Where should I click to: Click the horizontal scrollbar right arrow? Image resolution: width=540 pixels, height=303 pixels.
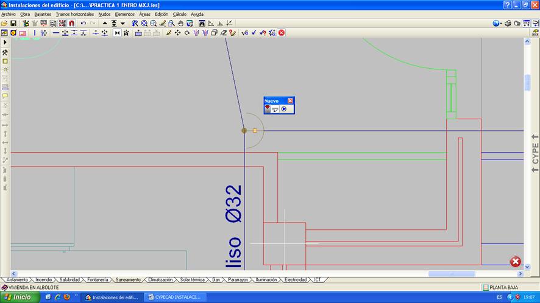tap(520, 274)
